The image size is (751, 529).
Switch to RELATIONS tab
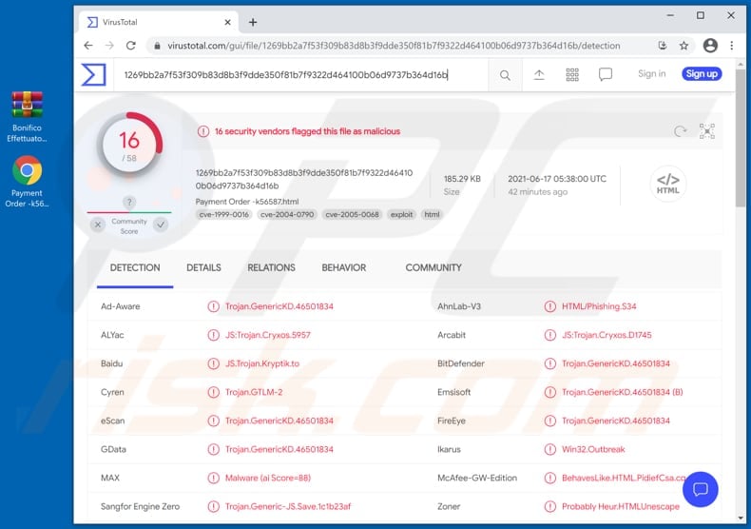[271, 268]
